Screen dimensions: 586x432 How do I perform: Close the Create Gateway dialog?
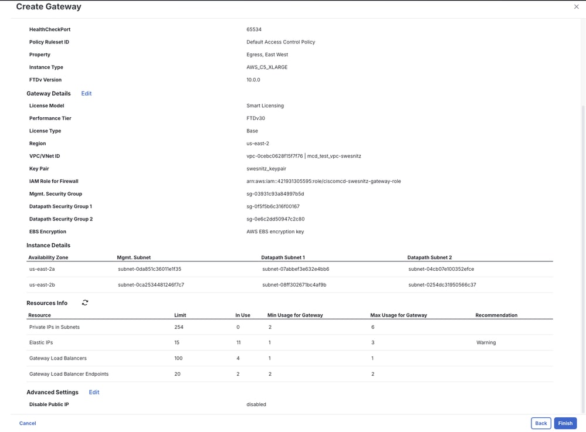pos(576,6)
